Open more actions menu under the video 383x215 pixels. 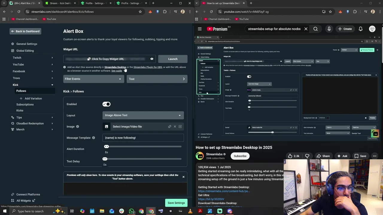pos(375,156)
